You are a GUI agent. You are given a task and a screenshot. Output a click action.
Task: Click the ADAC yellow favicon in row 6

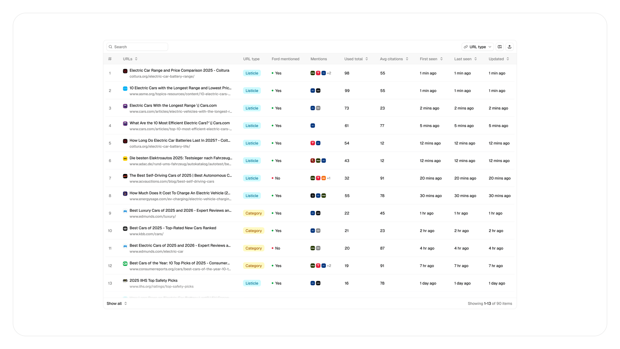coord(125,158)
